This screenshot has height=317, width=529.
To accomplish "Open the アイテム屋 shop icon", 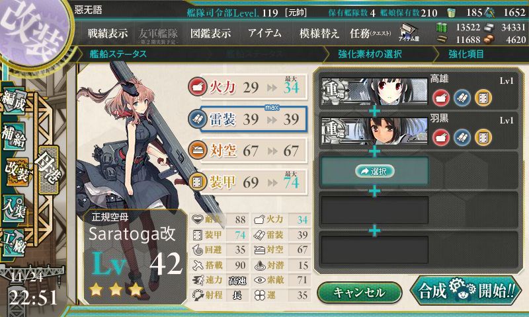I will (409, 32).
